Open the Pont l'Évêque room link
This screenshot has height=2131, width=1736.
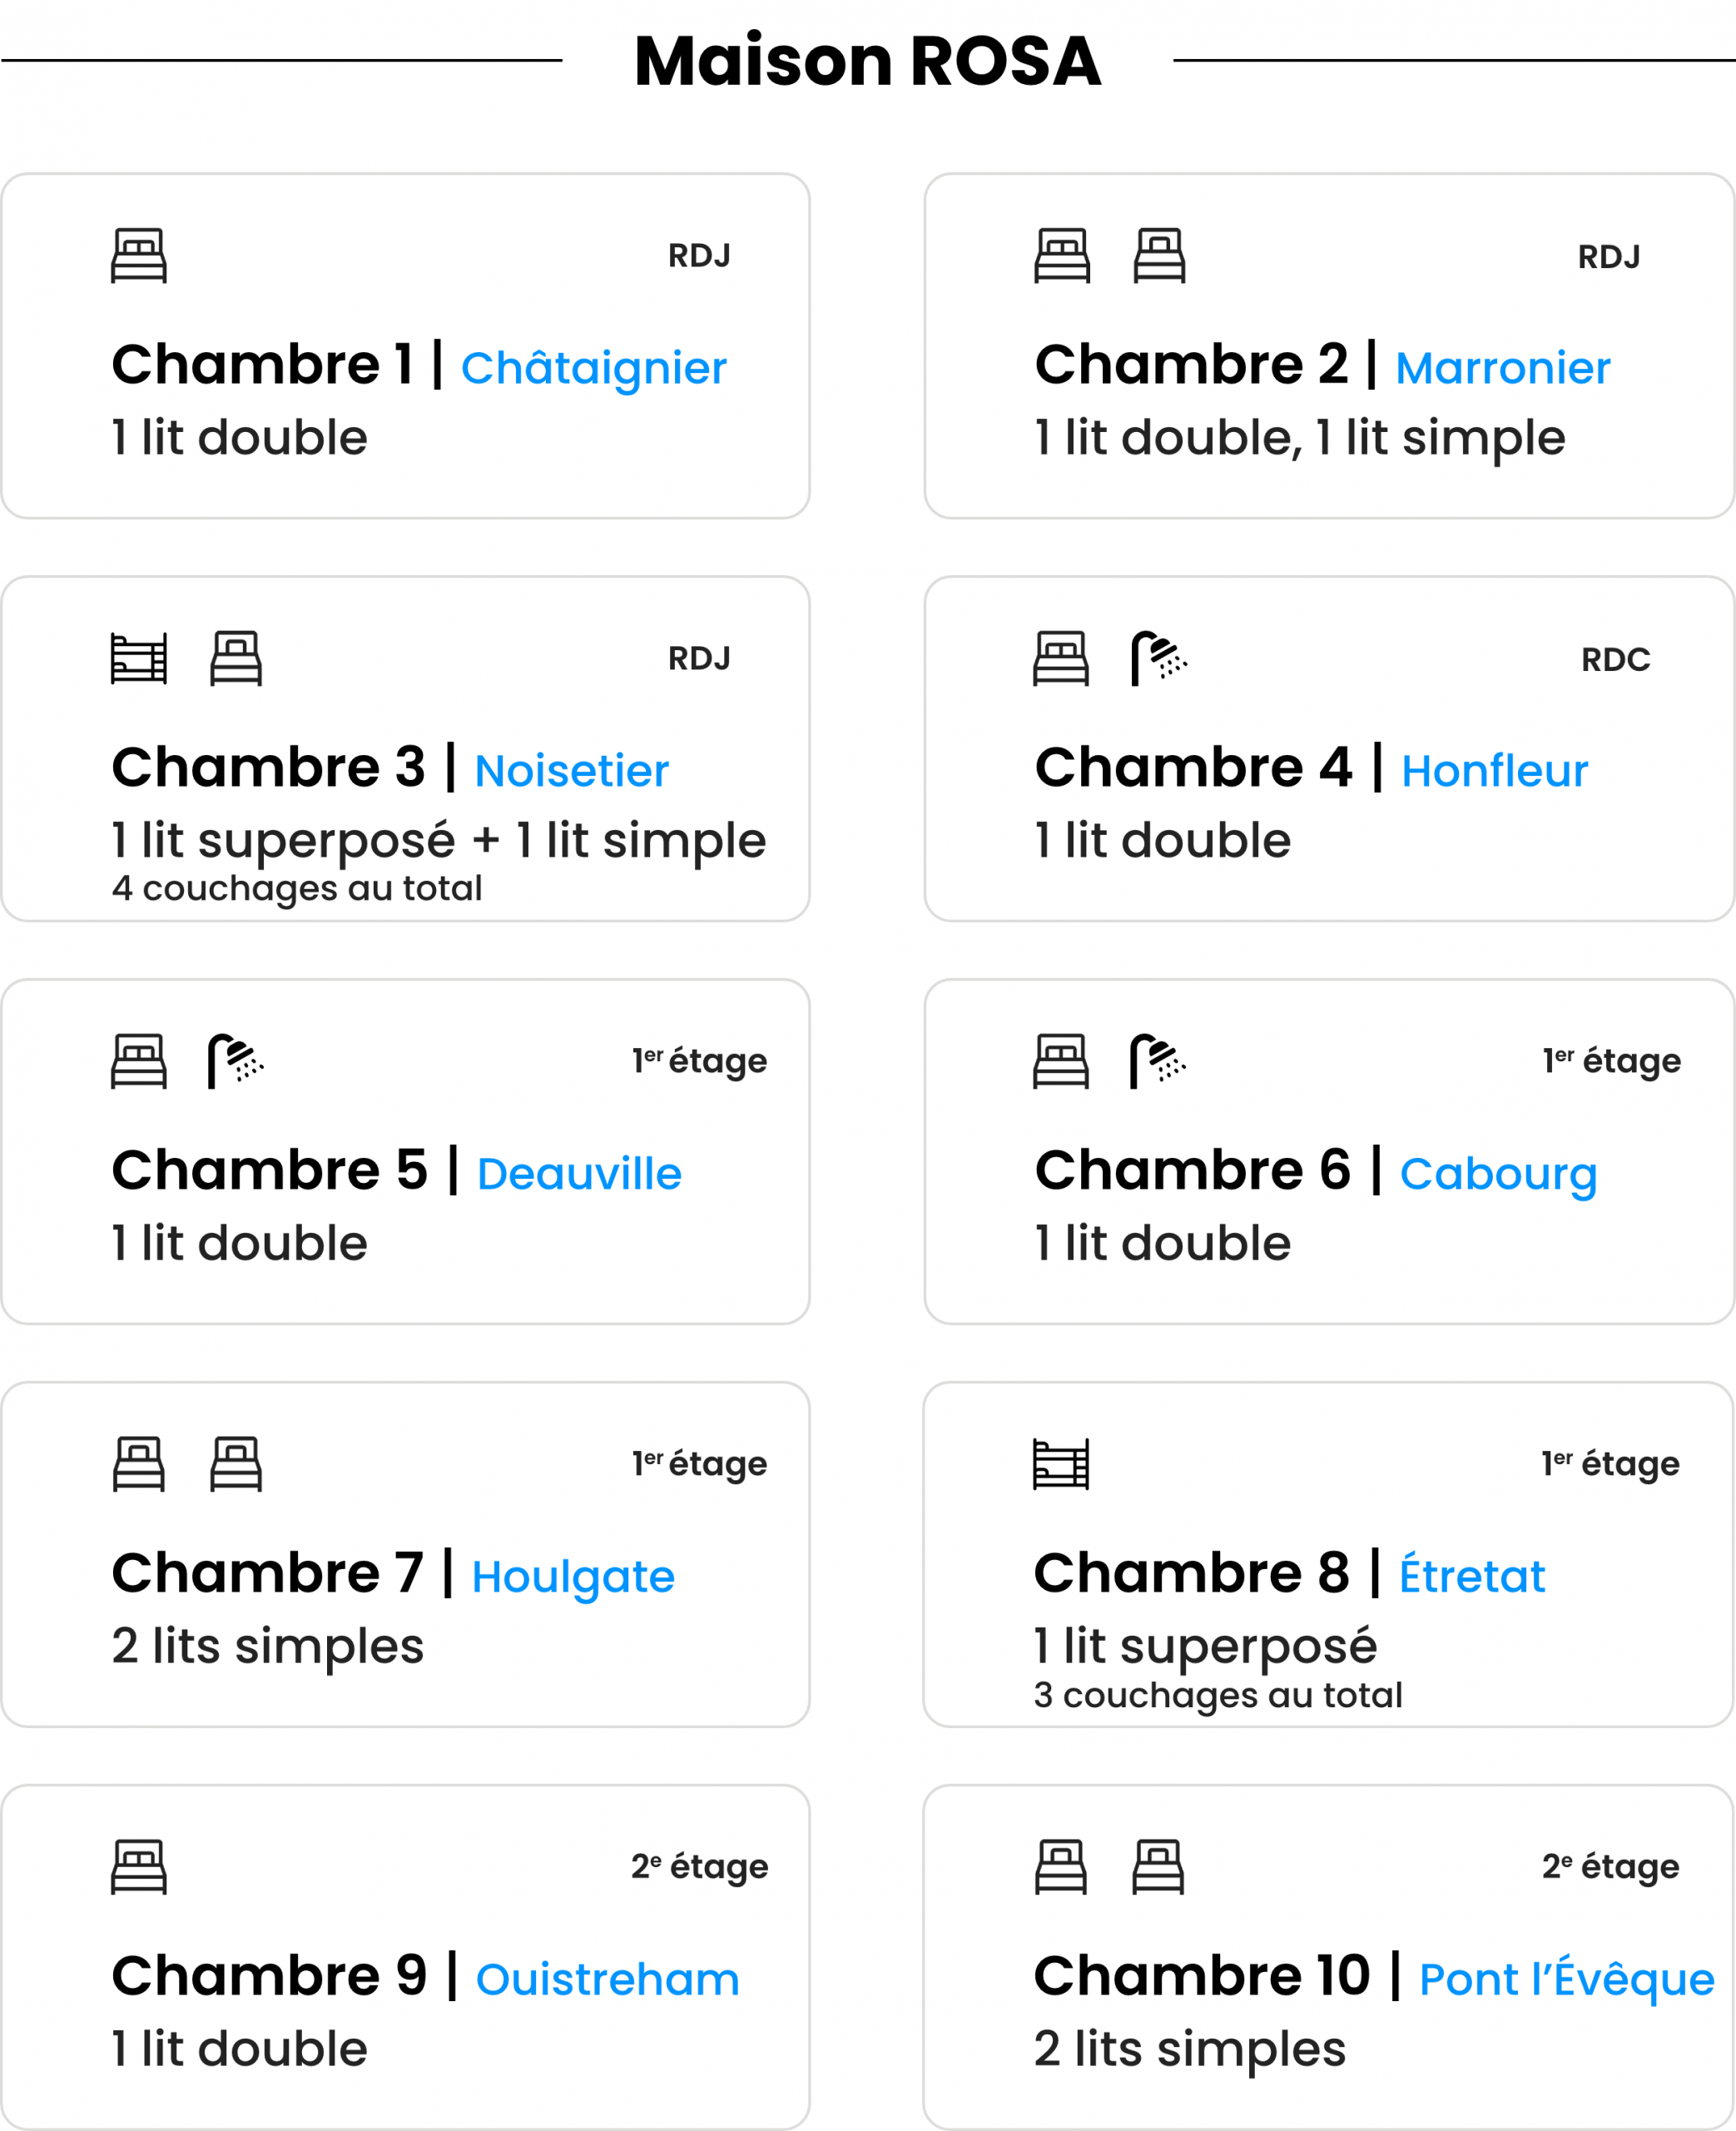[x=1566, y=1979]
